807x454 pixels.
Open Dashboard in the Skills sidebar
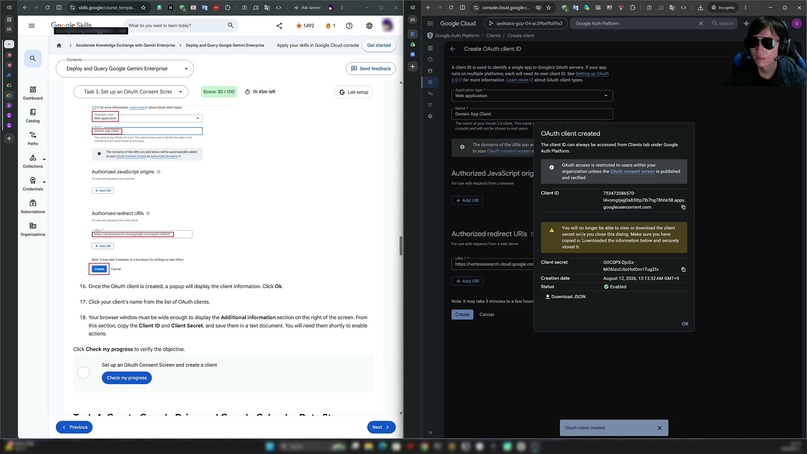tap(33, 93)
